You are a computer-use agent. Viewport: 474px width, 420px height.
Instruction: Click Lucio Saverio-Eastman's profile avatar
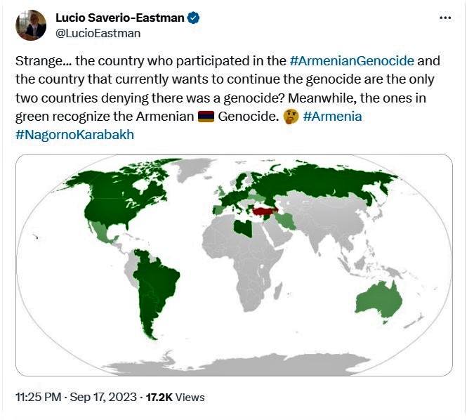coord(30,25)
